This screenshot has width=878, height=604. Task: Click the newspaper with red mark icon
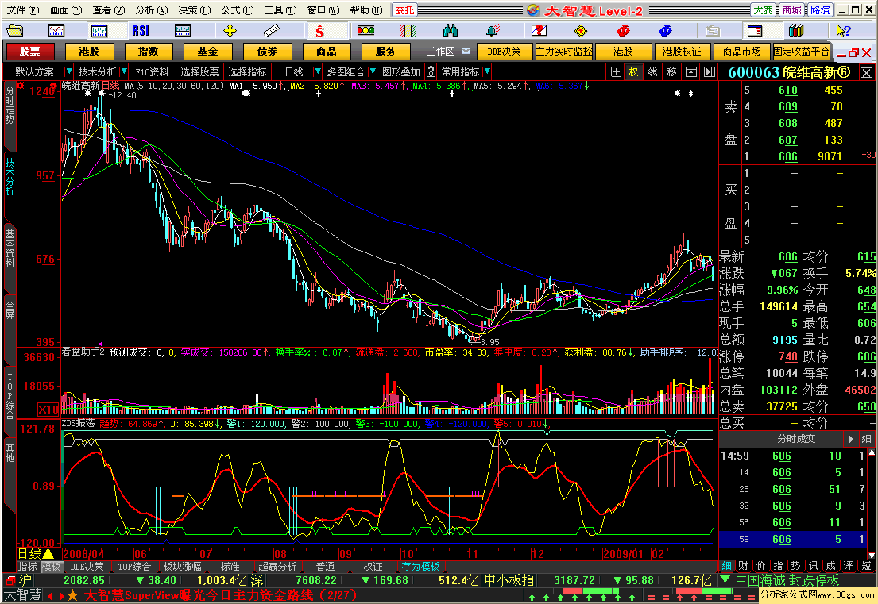point(539,30)
